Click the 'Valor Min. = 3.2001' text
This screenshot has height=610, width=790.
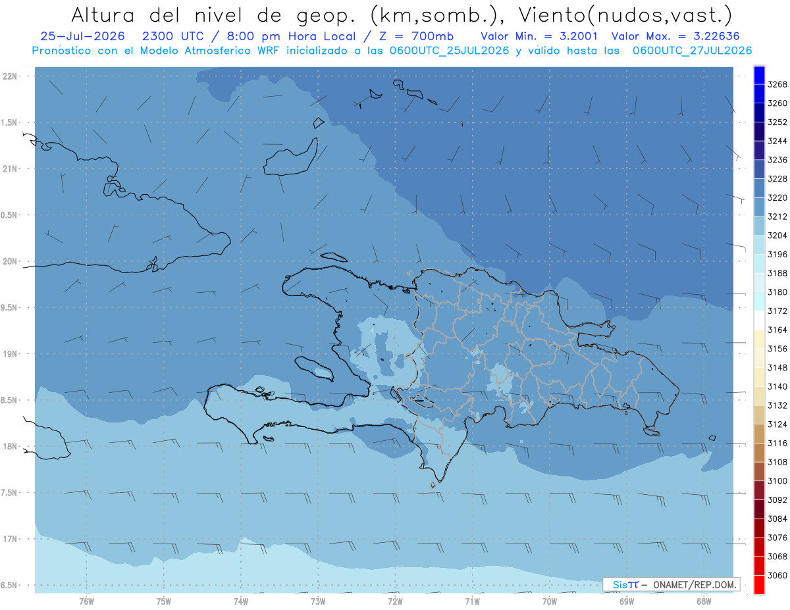pyautogui.click(x=539, y=36)
